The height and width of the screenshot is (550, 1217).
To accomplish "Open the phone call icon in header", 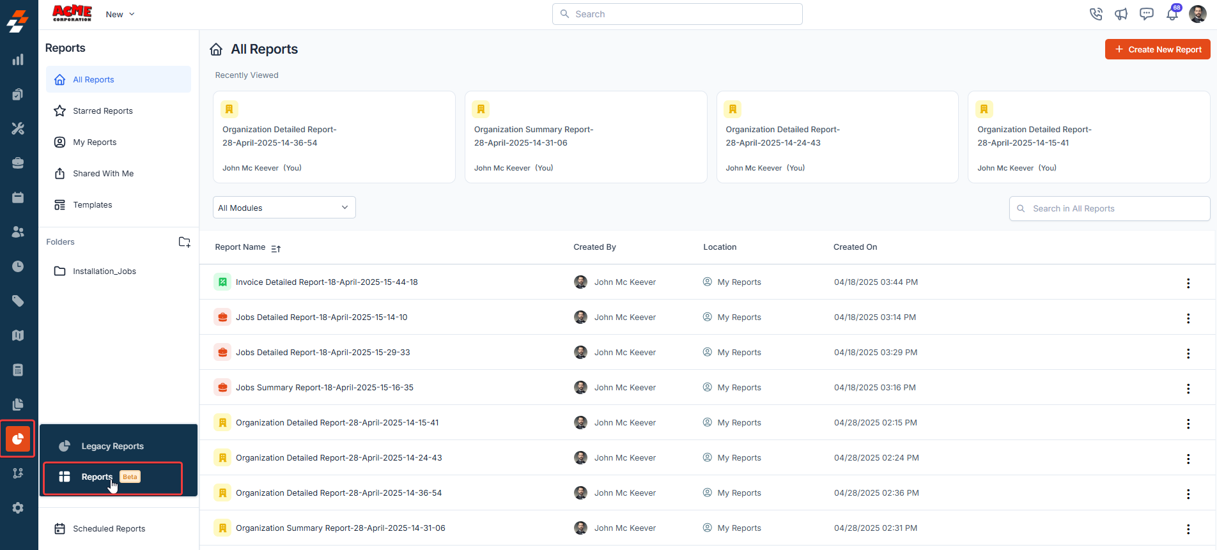I will tap(1096, 14).
